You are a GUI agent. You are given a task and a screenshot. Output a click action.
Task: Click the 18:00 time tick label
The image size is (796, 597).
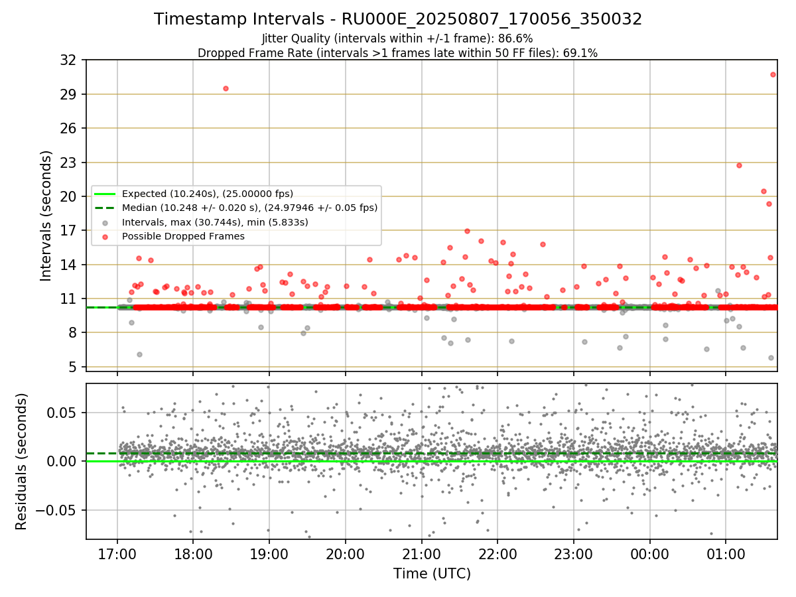point(193,553)
